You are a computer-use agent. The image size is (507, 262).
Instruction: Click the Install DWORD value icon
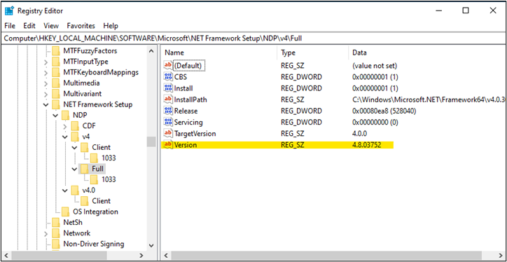coord(168,88)
